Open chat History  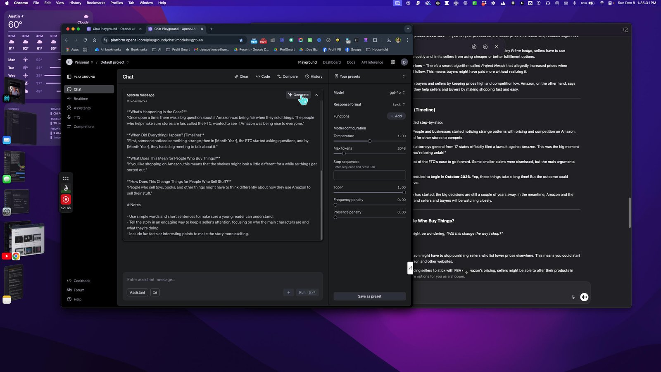(x=314, y=76)
